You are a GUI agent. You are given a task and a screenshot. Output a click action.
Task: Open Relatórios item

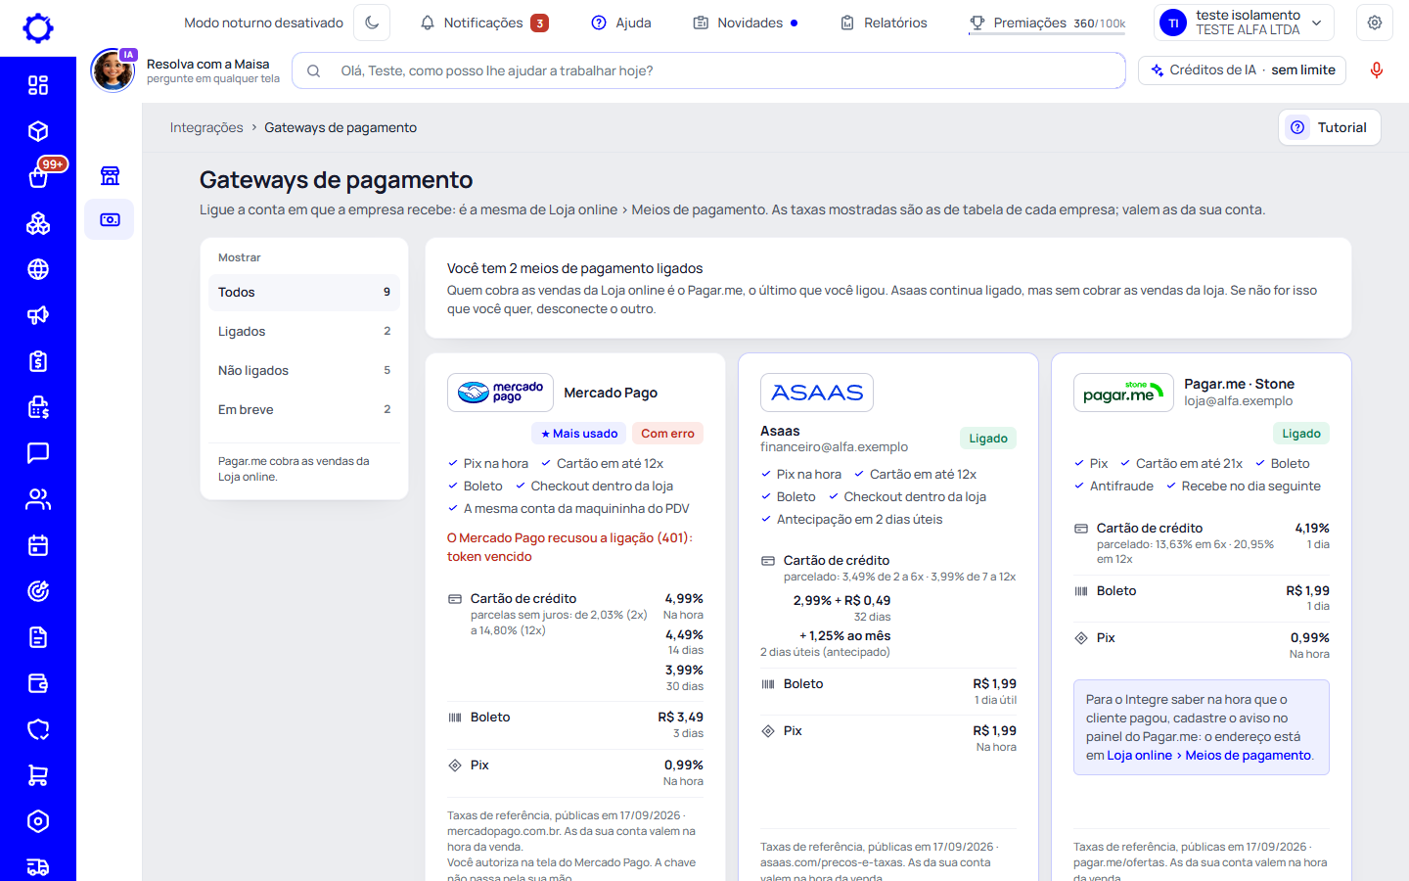[x=884, y=23]
